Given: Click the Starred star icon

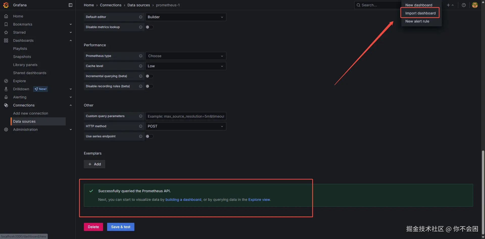Looking at the screenshot, I should [x=6, y=32].
